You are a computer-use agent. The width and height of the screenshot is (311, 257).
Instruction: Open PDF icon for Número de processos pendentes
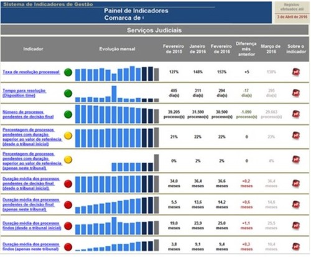(x=296, y=114)
